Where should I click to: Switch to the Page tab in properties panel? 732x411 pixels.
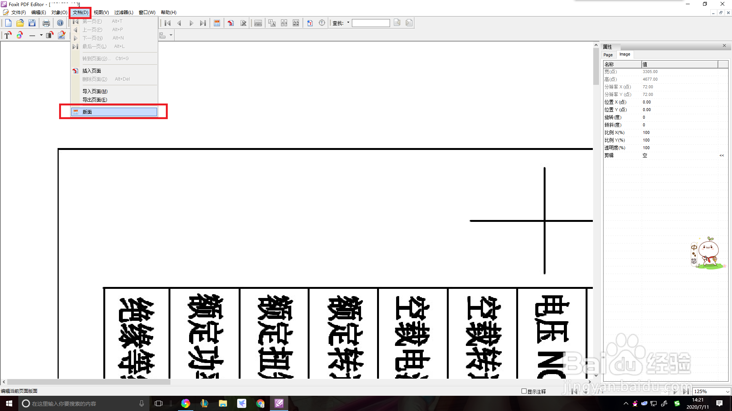[608, 54]
